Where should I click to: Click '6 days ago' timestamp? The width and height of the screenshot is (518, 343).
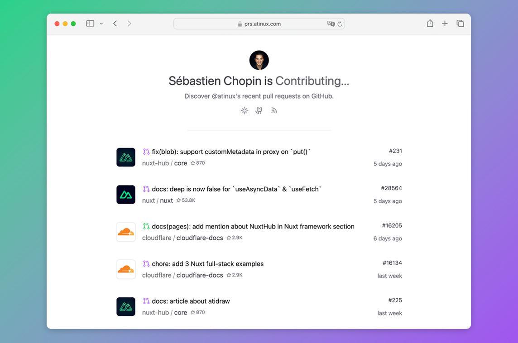[x=388, y=238]
